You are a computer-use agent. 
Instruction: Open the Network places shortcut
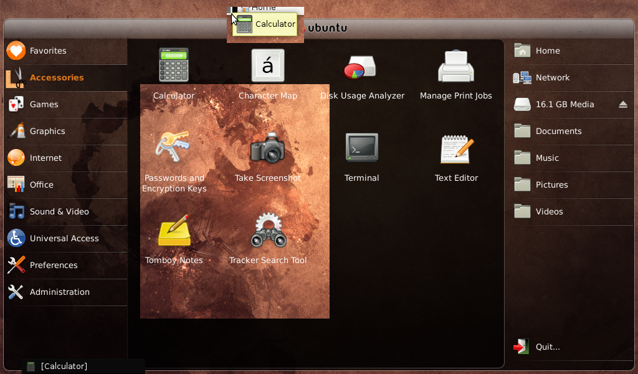coord(552,77)
